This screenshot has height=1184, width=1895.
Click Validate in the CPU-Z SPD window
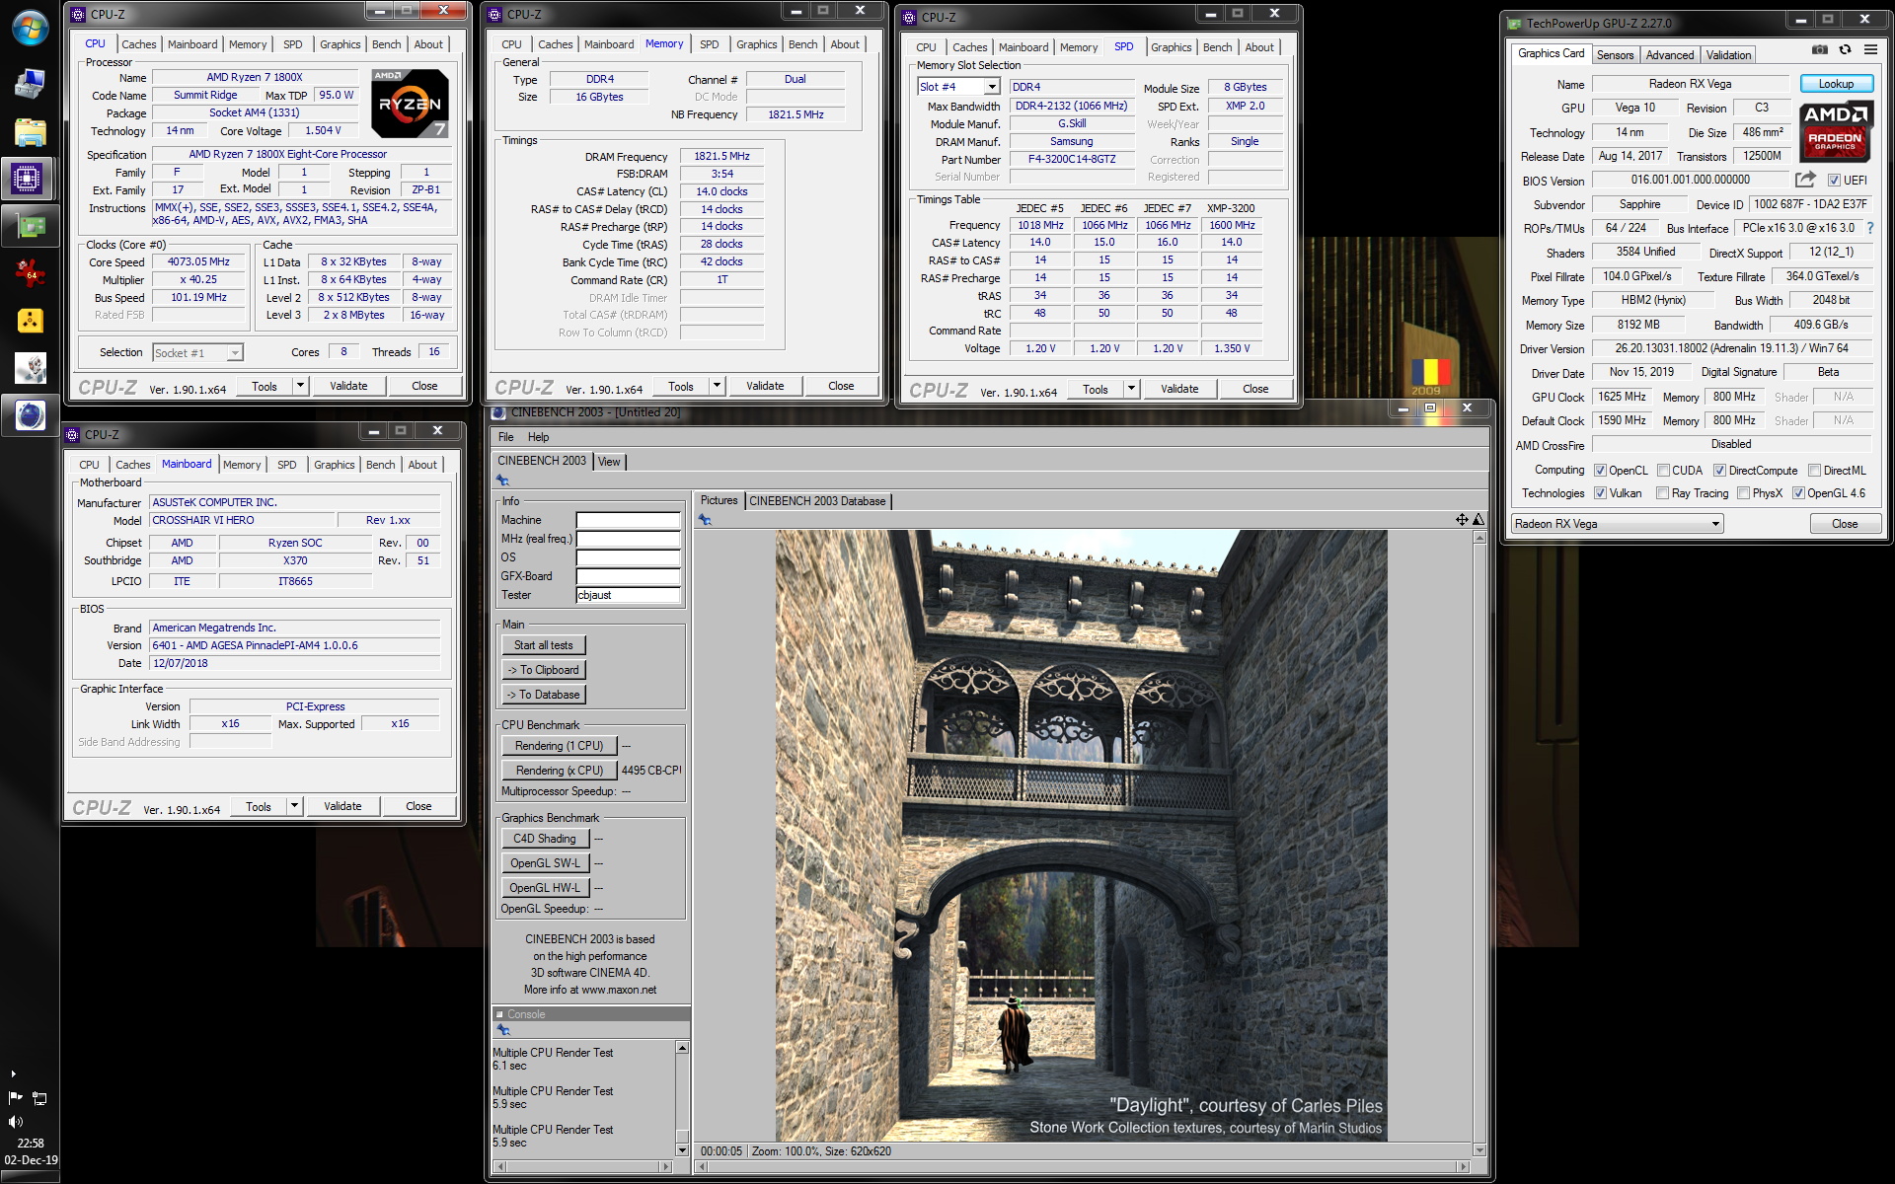pyautogui.click(x=1179, y=389)
